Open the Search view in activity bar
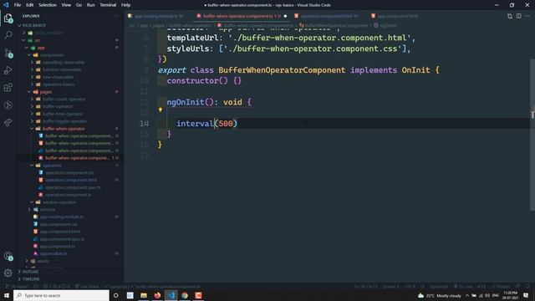 coord(8,35)
